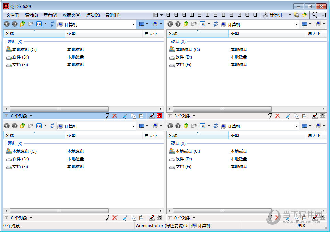Click copy icon in top-left pane
This screenshot has height=232, width=330.
[133, 116]
